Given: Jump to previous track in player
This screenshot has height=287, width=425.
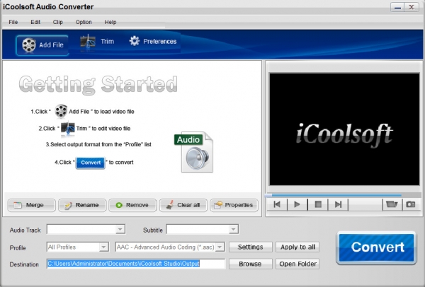Looking at the screenshot, I should tap(277, 204).
